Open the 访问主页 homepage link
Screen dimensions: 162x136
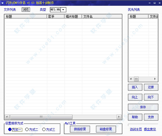[x=136, y=129]
